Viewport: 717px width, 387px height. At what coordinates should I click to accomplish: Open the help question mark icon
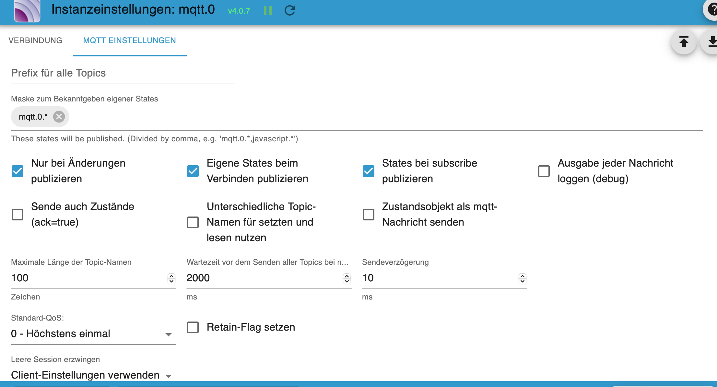tap(711, 10)
